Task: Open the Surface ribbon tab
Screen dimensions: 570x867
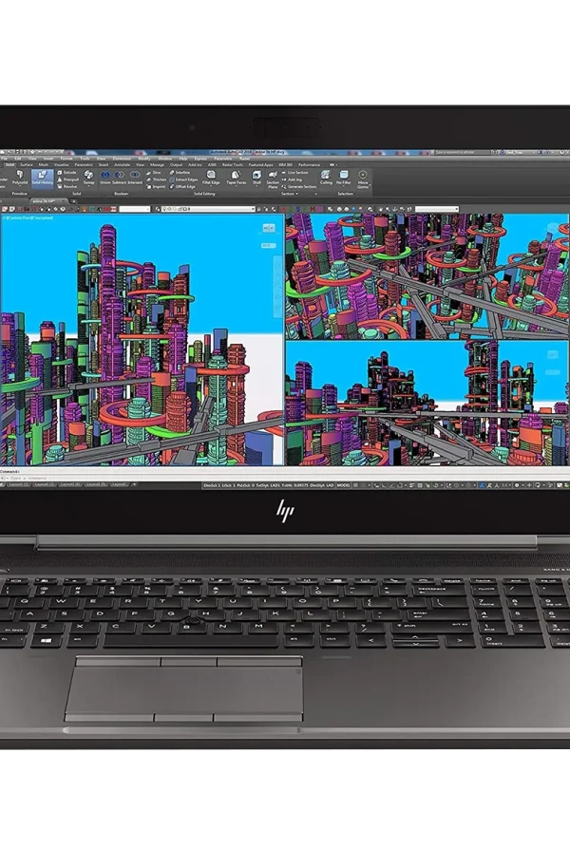Action: (x=27, y=164)
